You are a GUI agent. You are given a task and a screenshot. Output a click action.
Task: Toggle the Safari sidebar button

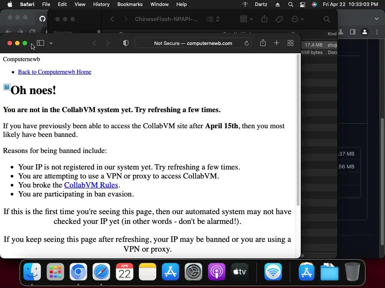click(x=41, y=43)
